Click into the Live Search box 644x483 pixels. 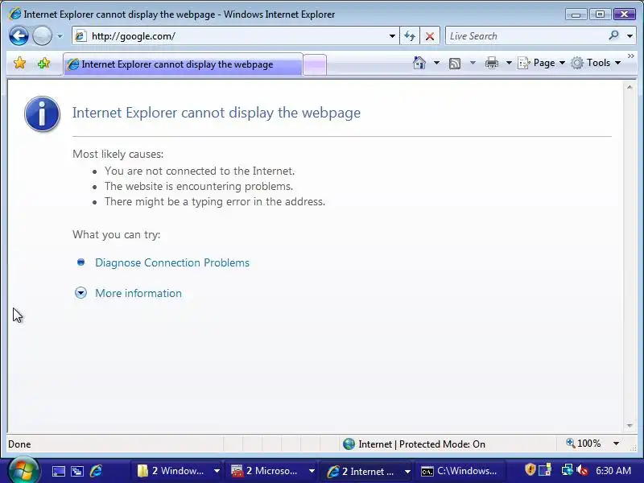tap(526, 36)
